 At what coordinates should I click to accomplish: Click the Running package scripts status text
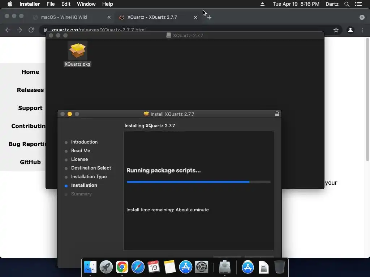164,170
